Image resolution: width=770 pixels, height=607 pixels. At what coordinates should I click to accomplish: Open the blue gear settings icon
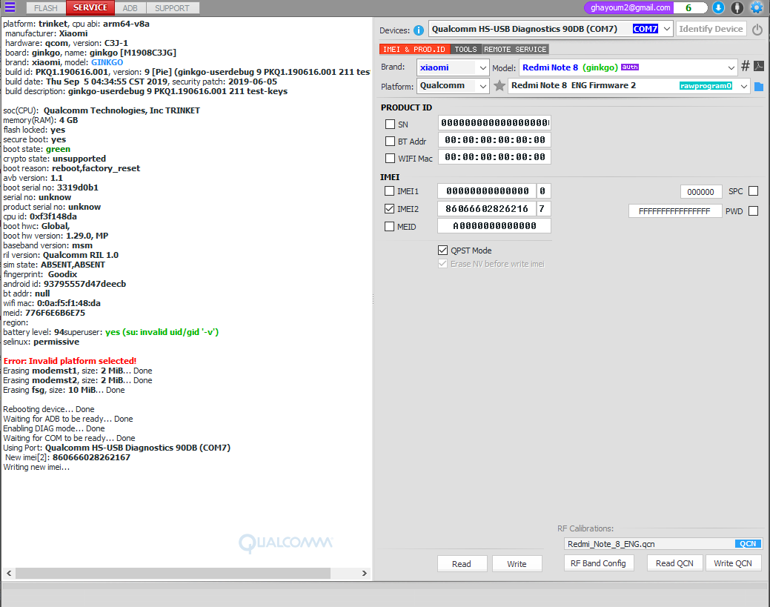(757, 7)
